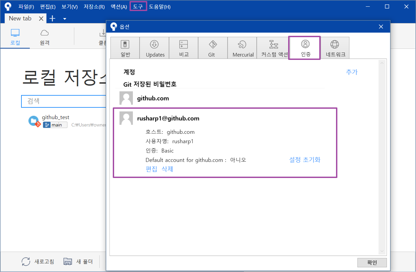The image size is (416, 272).
Task: Click the Sourcetree logo in the main title bar
Action: coord(8,7)
